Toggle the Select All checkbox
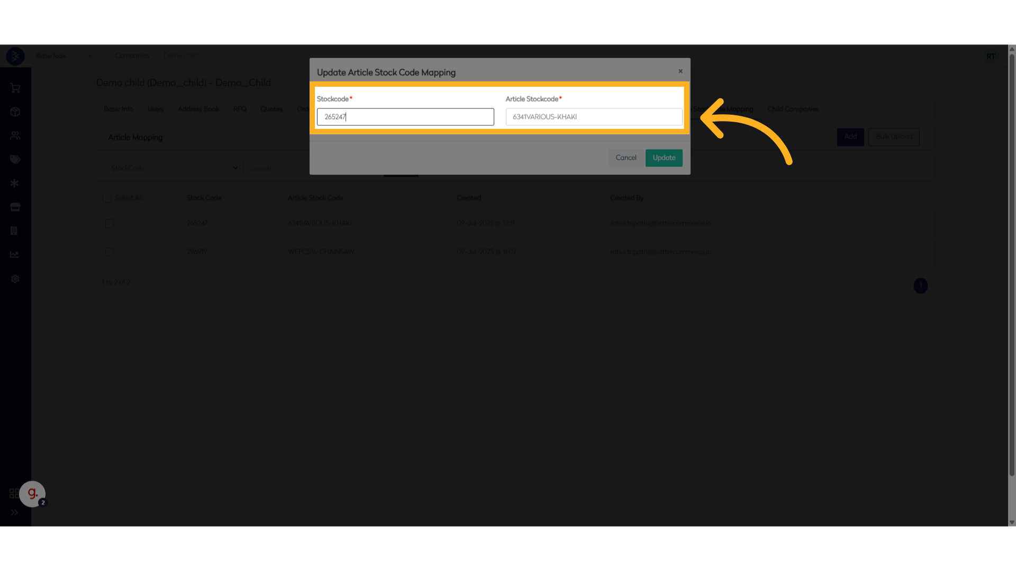Image resolution: width=1016 pixels, height=571 pixels. pos(107,198)
